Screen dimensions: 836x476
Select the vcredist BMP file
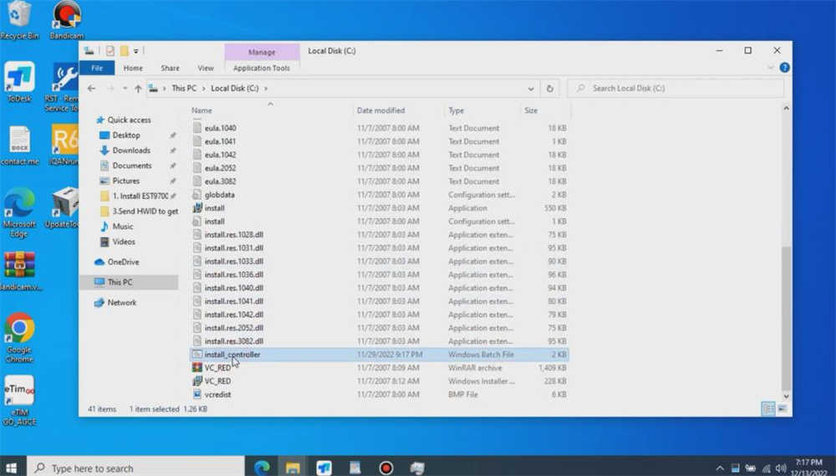(217, 395)
